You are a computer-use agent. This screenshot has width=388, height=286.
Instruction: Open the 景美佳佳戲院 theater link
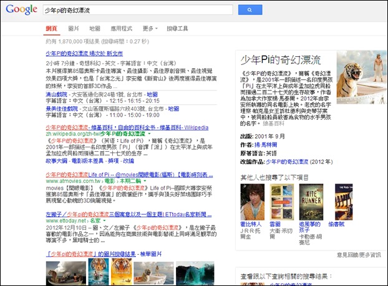(x=62, y=109)
